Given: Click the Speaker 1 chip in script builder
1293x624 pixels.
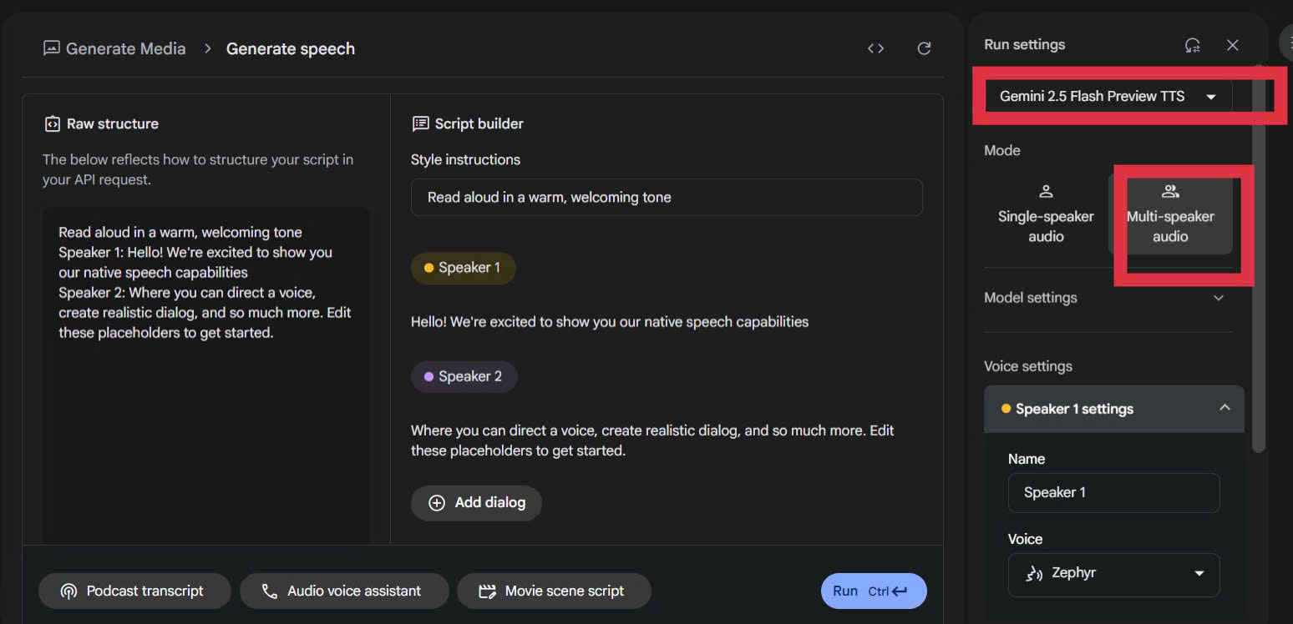Looking at the screenshot, I should click(463, 268).
